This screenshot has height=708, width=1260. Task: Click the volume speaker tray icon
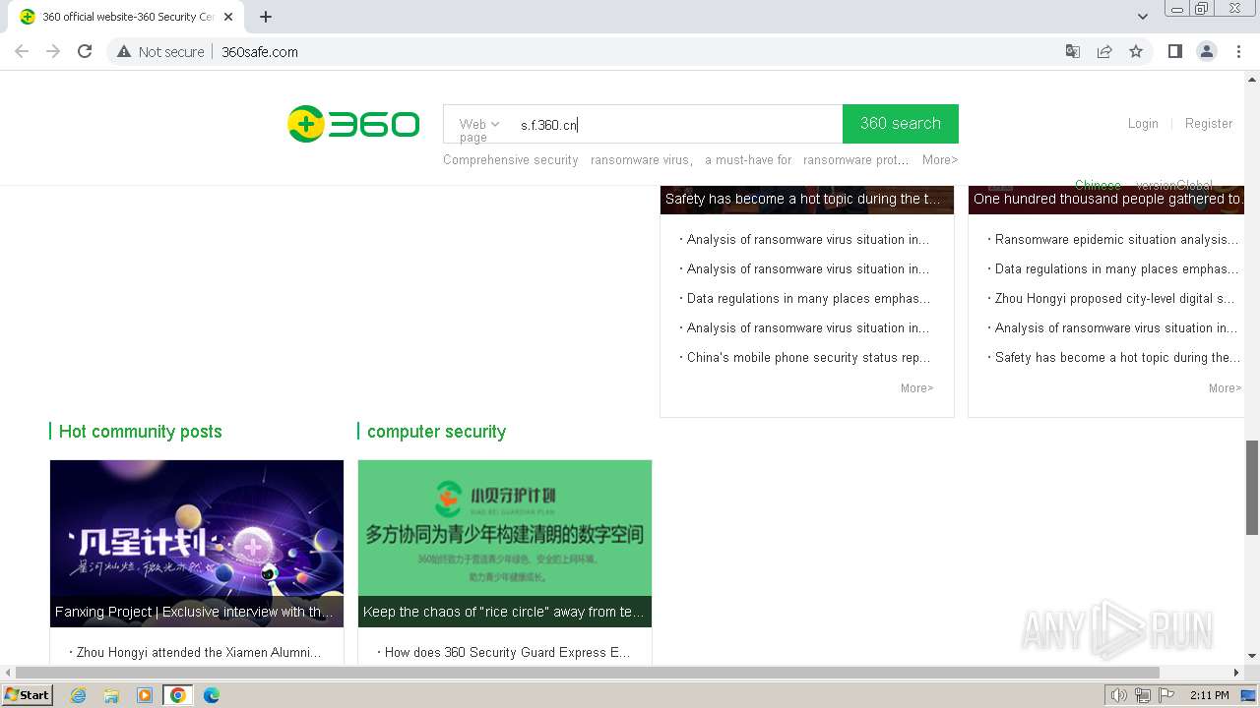pos(1119,695)
